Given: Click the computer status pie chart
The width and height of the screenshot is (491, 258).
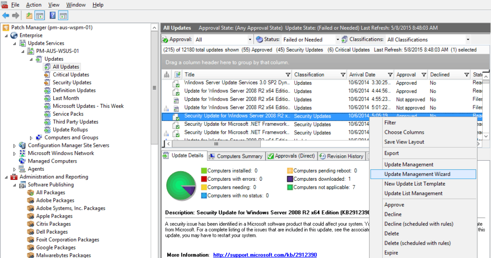Looking at the screenshot, I should pos(181,186).
